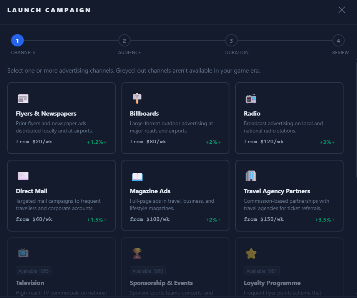Screen dimensions: 357x298
Task: Click 'from $100/wk' price text
Action: click(149, 219)
